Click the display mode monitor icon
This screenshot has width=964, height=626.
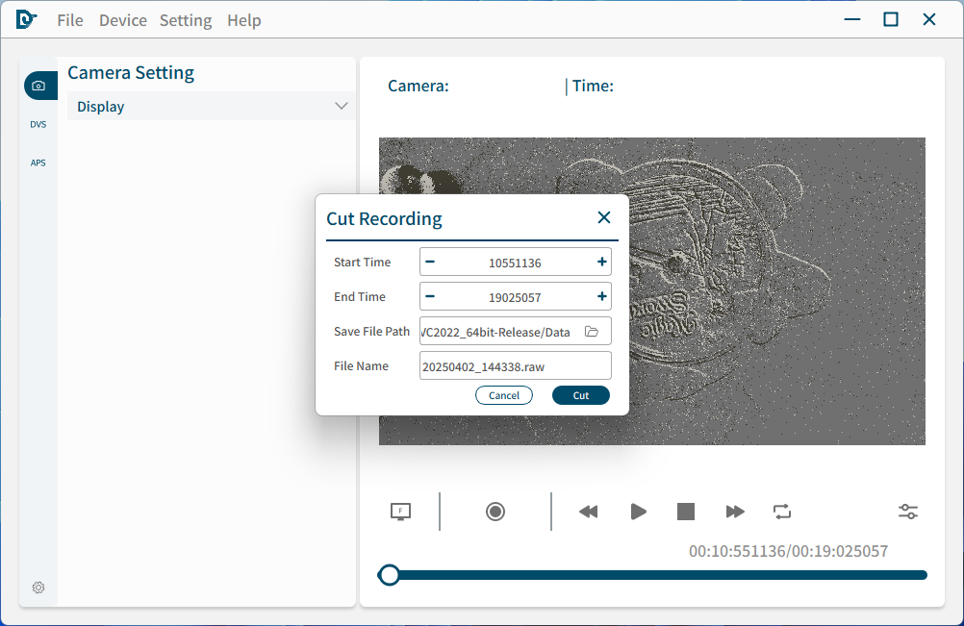pos(401,512)
